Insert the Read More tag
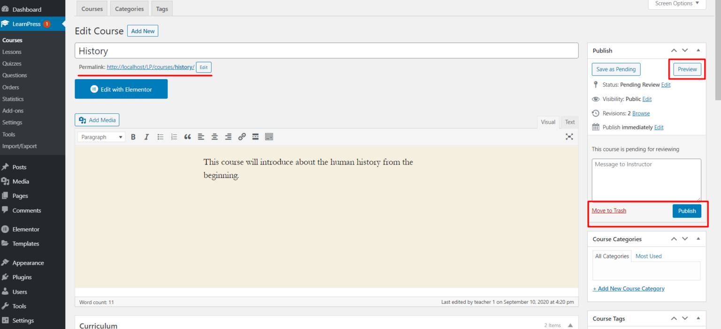This screenshot has width=721, height=329. (255, 136)
